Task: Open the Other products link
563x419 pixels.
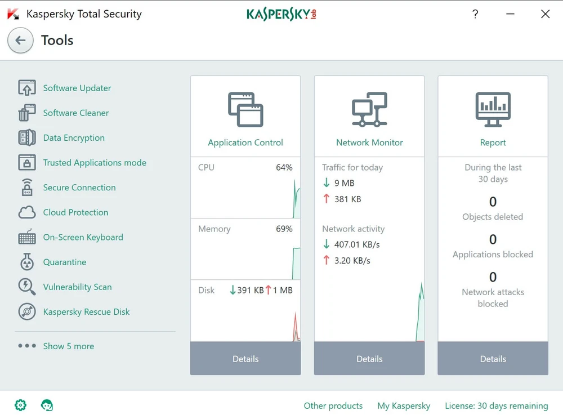Action: [x=333, y=405]
